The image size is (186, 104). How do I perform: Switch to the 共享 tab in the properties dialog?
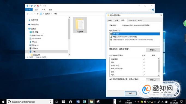tap(116, 20)
